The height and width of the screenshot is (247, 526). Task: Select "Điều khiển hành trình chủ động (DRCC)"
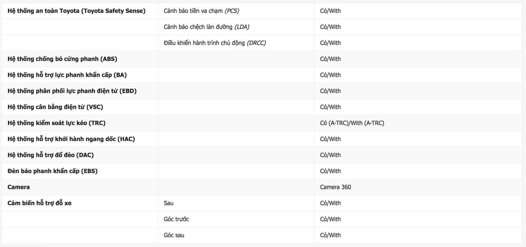click(215, 43)
